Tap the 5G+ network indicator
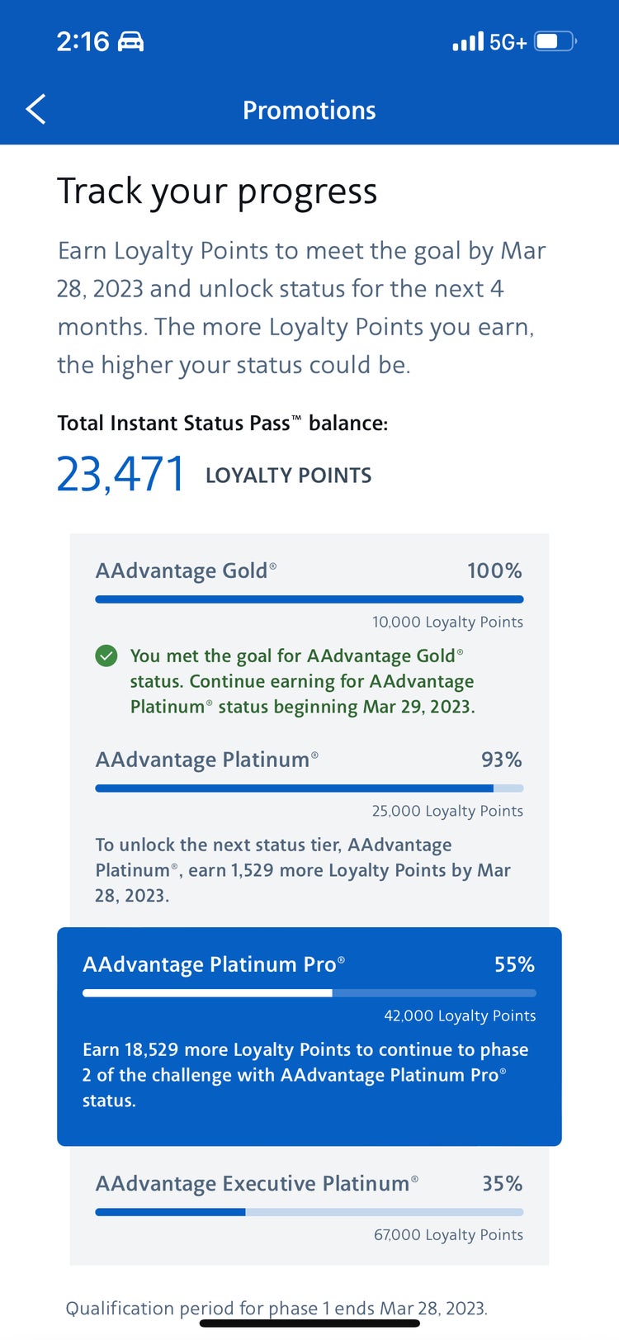Image resolution: width=619 pixels, height=1340 pixels. tap(508, 40)
